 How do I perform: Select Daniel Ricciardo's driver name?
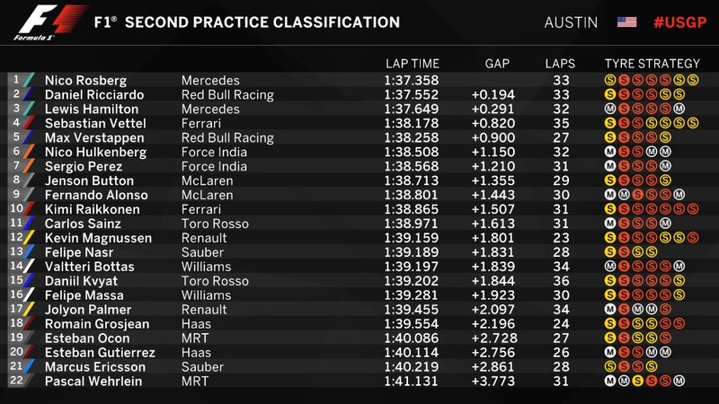click(x=94, y=95)
